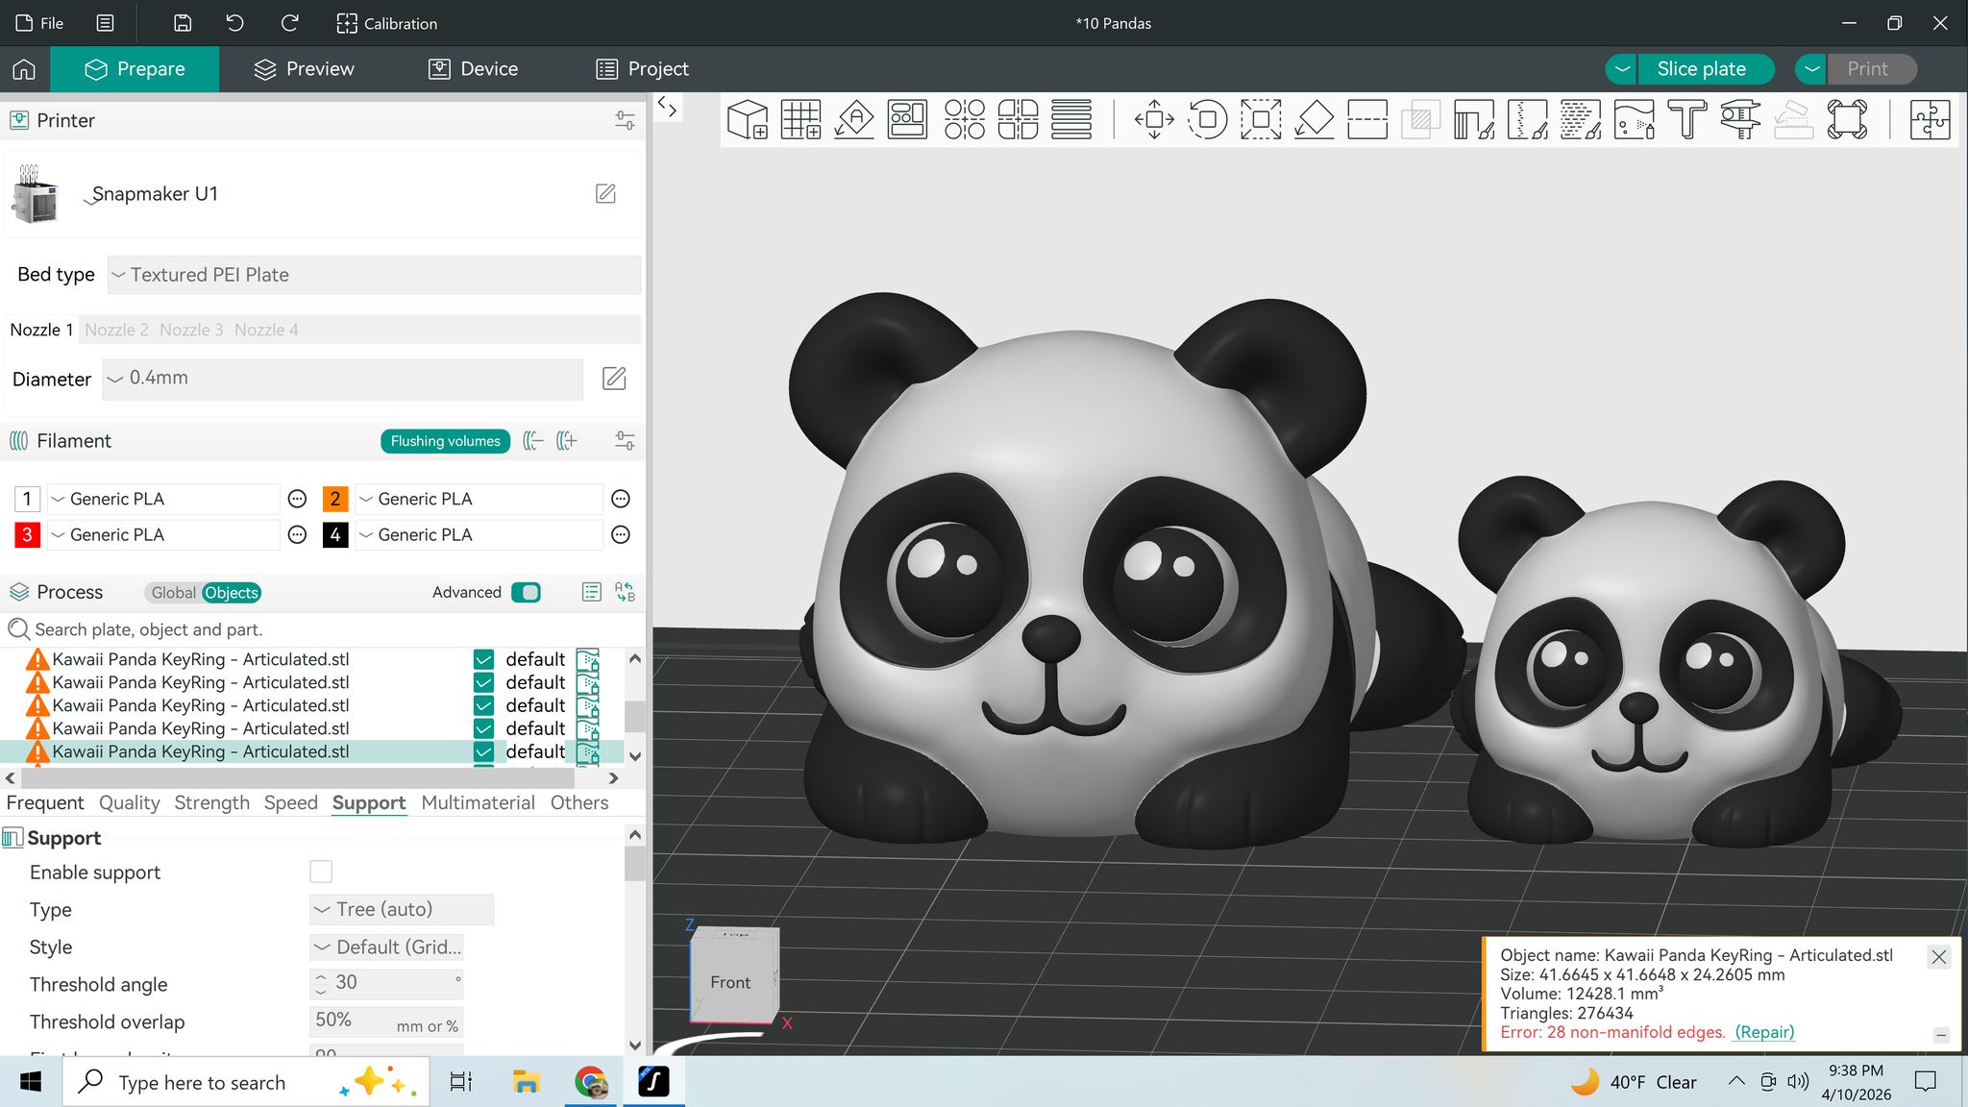
Task: Click the Add cube object icon
Action: pyautogui.click(x=748, y=120)
